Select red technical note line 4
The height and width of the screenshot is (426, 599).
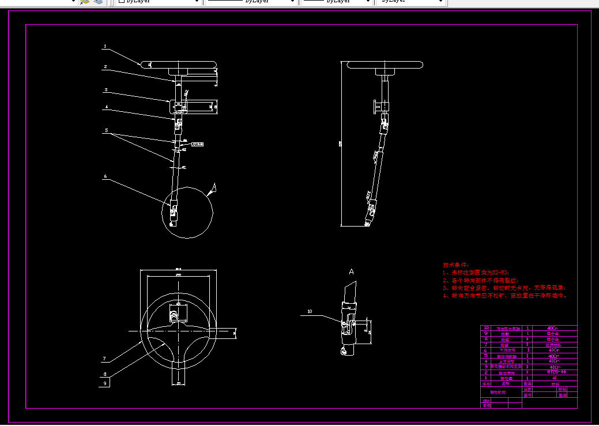pos(504,295)
